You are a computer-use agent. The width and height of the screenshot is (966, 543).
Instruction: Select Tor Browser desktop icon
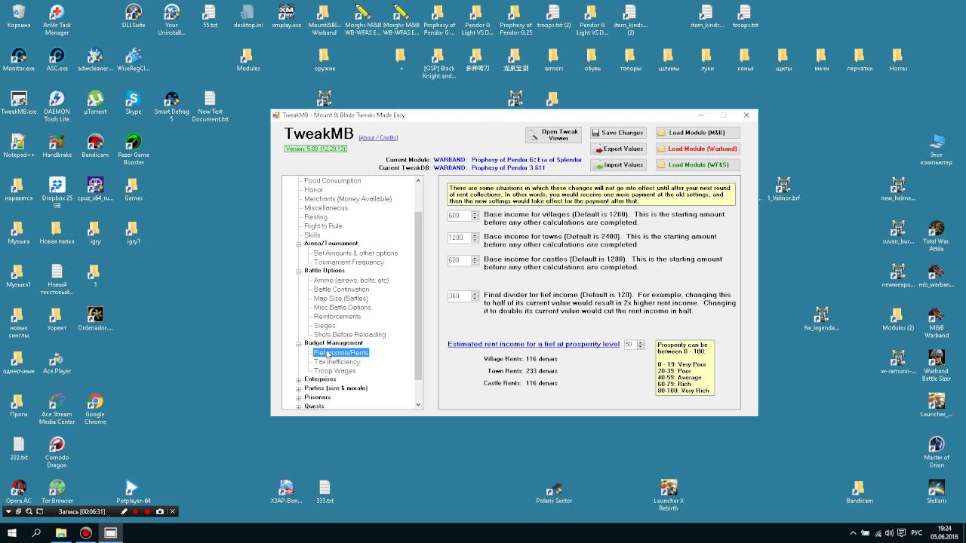coord(57,492)
